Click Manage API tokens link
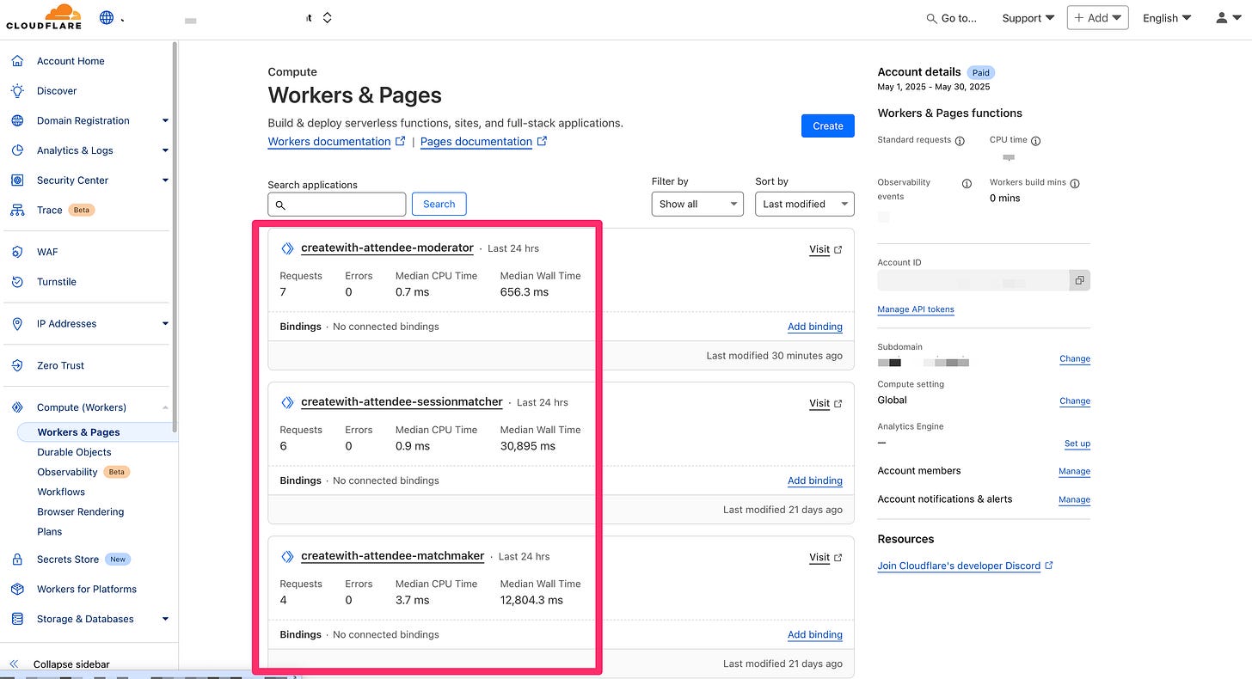1252x679 pixels. coord(916,309)
